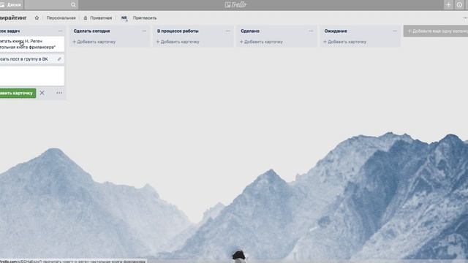Click Добавить еще одну колонку button
Screen dimensions: 468x263
point(436,31)
